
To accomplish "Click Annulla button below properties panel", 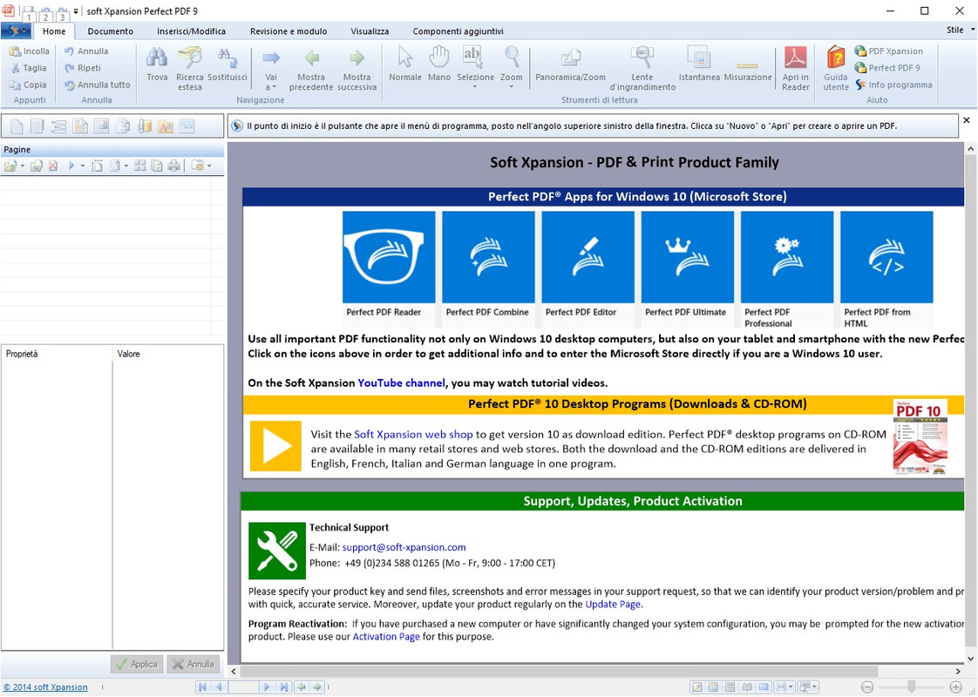I will (193, 664).
